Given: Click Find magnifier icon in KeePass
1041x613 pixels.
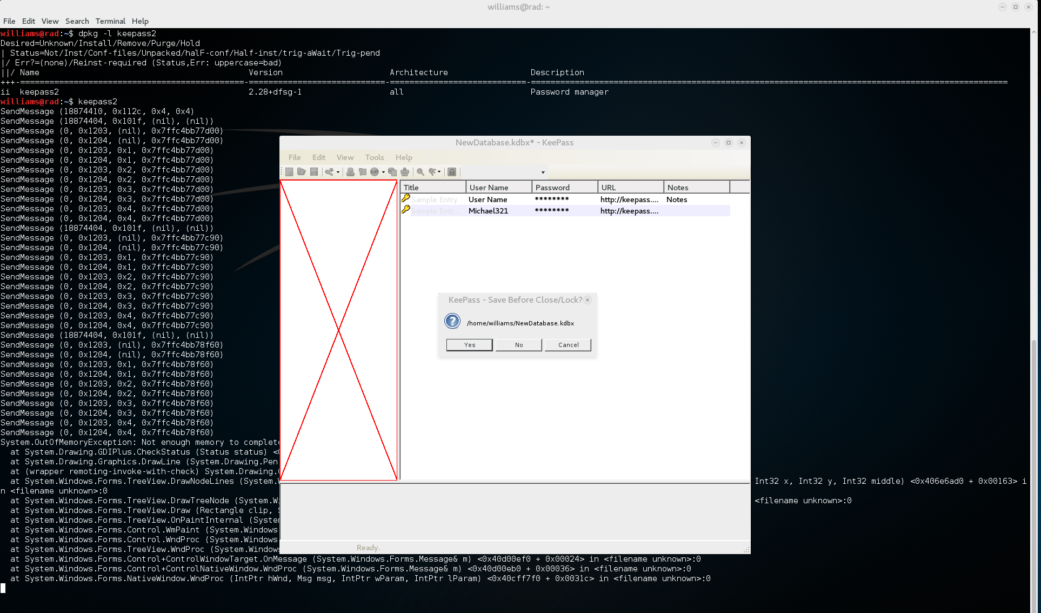Looking at the screenshot, I should [x=421, y=172].
